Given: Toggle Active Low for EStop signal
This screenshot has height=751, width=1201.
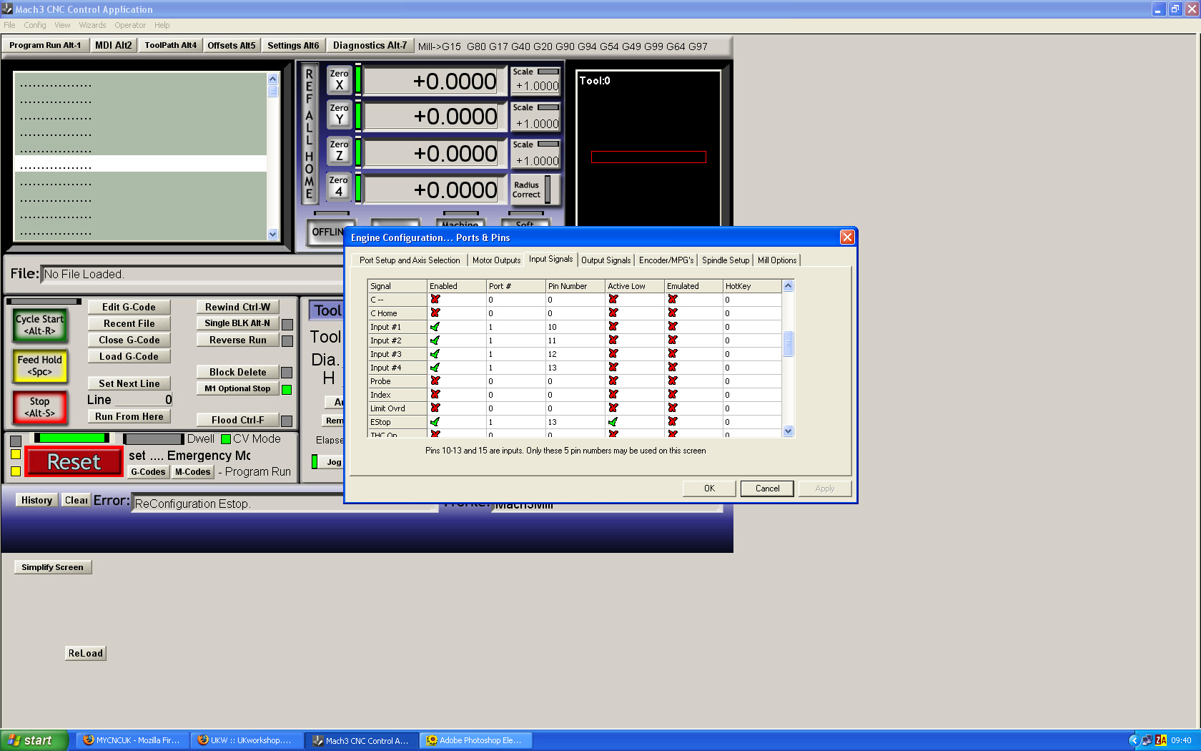Looking at the screenshot, I should click(x=613, y=422).
